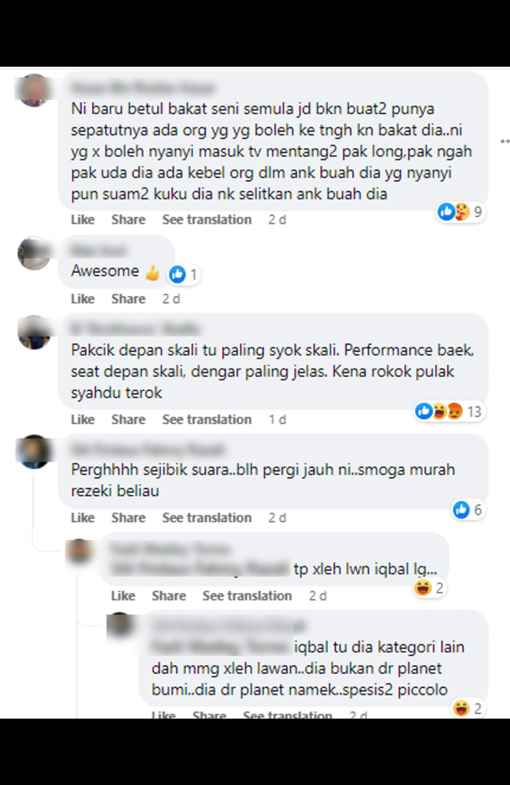This screenshot has width=510, height=785.
Task: Share the 'Perghhhh sejibik suara' comment
Action: click(x=129, y=517)
